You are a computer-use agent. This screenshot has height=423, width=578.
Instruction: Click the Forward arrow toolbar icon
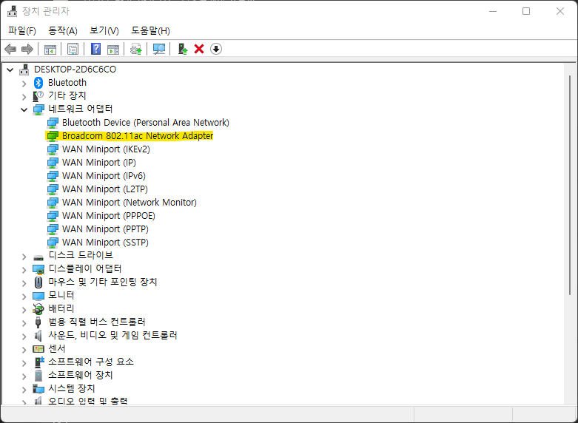[27, 49]
